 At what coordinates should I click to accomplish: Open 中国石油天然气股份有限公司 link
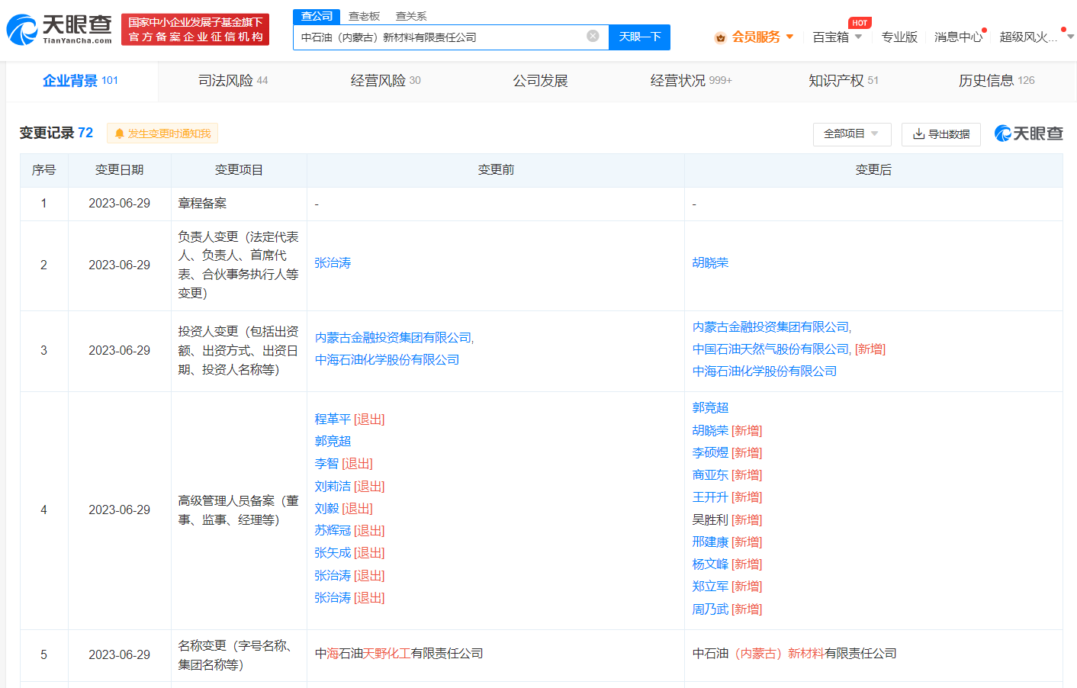click(770, 349)
